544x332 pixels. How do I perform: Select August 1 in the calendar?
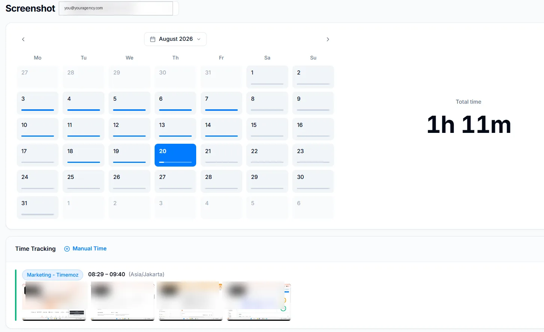click(267, 77)
